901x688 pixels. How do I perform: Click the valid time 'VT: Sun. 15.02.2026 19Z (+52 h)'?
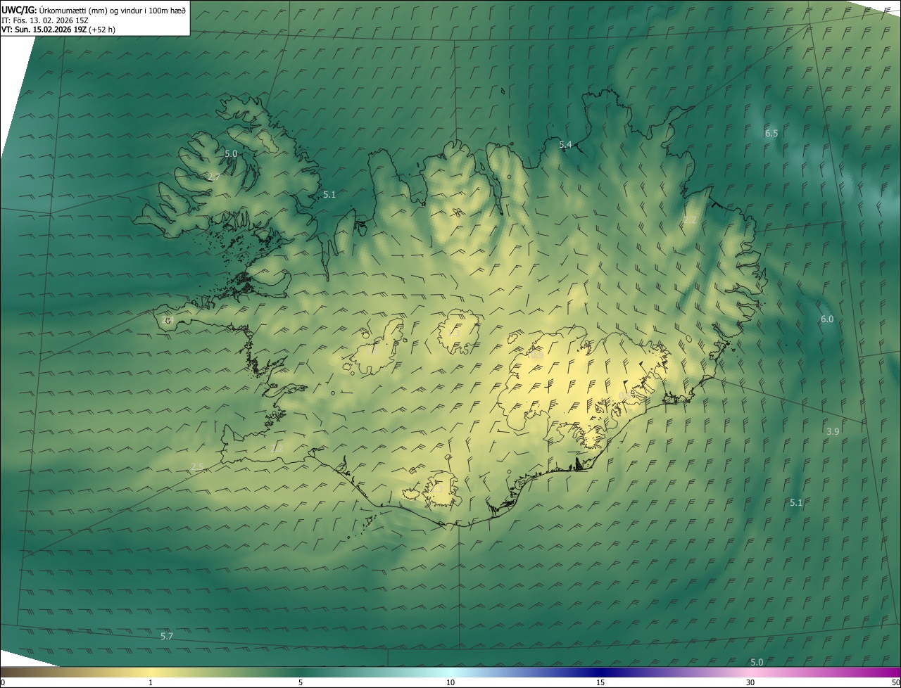point(57,30)
